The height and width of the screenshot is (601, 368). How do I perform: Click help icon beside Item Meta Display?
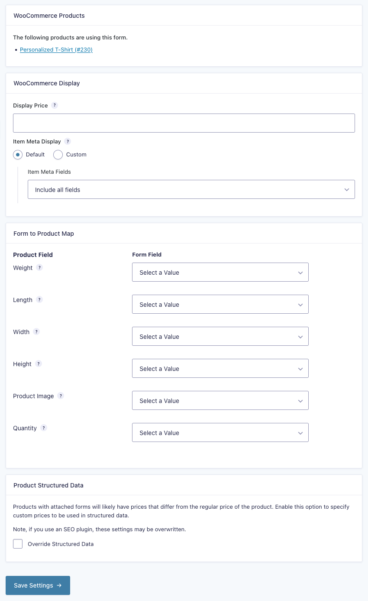pyautogui.click(x=68, y=141)
